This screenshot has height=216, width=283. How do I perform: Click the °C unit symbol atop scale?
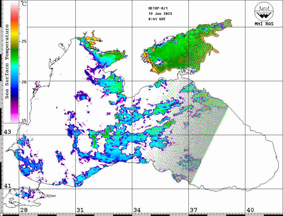click(x=24, y=4)
